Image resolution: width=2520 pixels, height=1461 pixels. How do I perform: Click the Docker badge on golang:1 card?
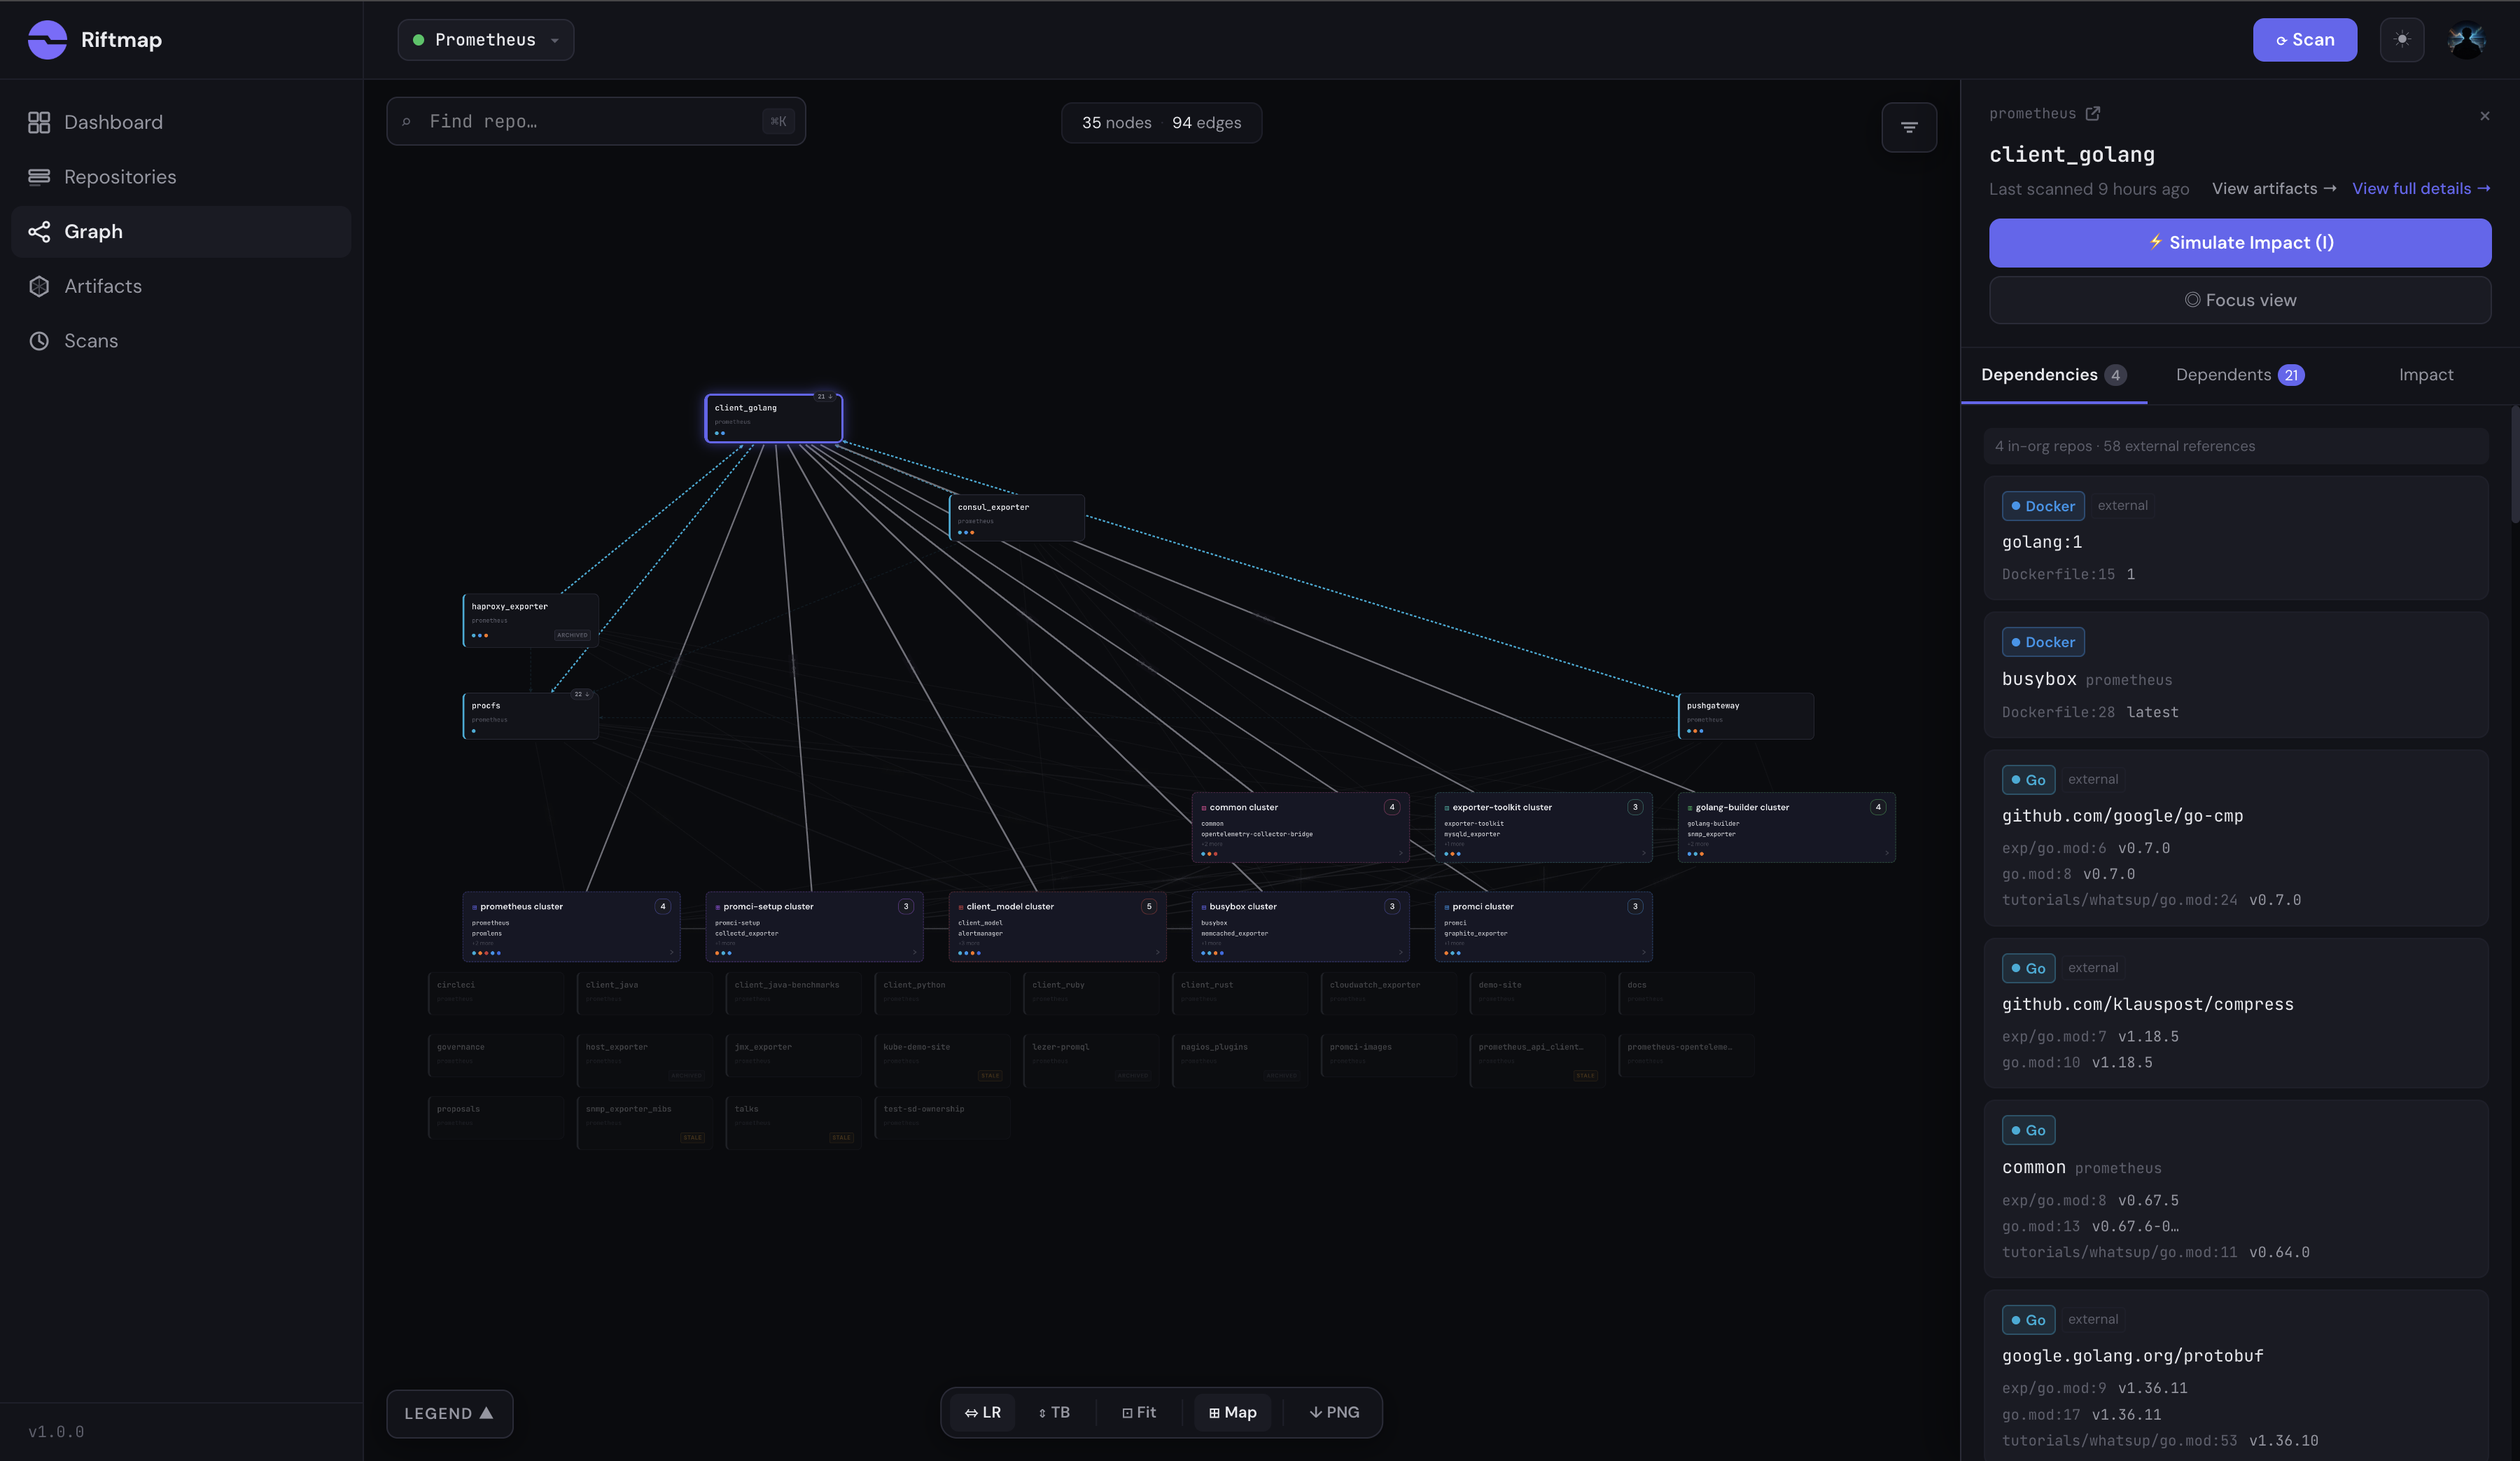coord(2043,506)
